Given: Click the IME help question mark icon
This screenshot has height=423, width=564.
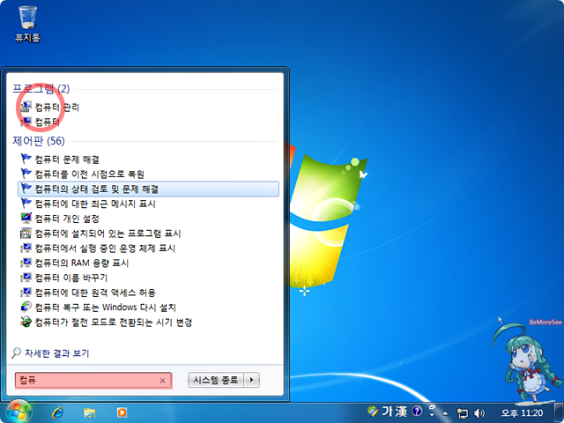Looking at the screenshot, I should pyautogui.click(x=417, y=412).
